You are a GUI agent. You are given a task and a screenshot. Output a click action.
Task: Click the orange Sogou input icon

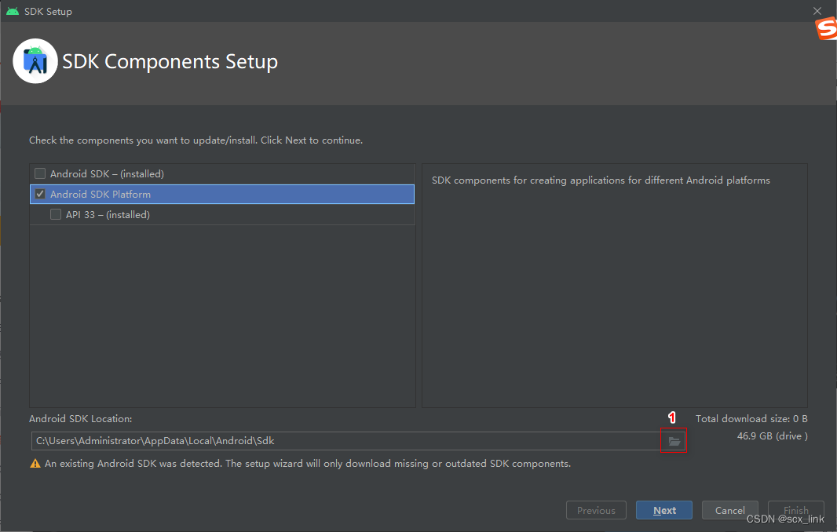[x=826, y=27]
